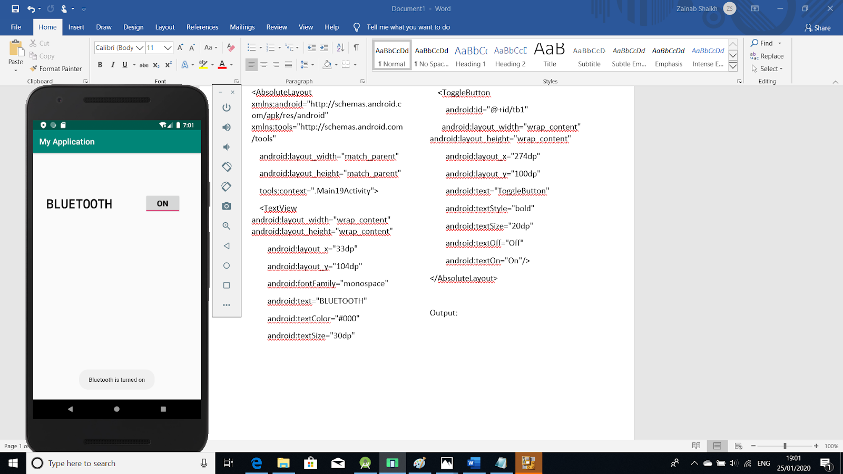Click the Cut scissors command

pos(40,43)
